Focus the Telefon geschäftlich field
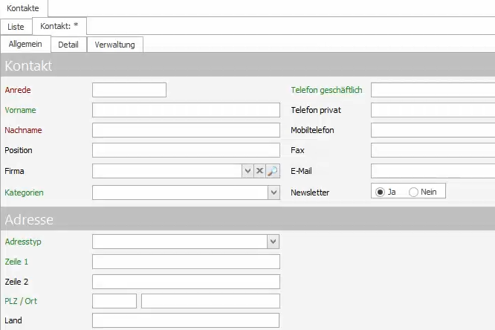This screenshot has height=330, width=495. click(x=433, y=90)
